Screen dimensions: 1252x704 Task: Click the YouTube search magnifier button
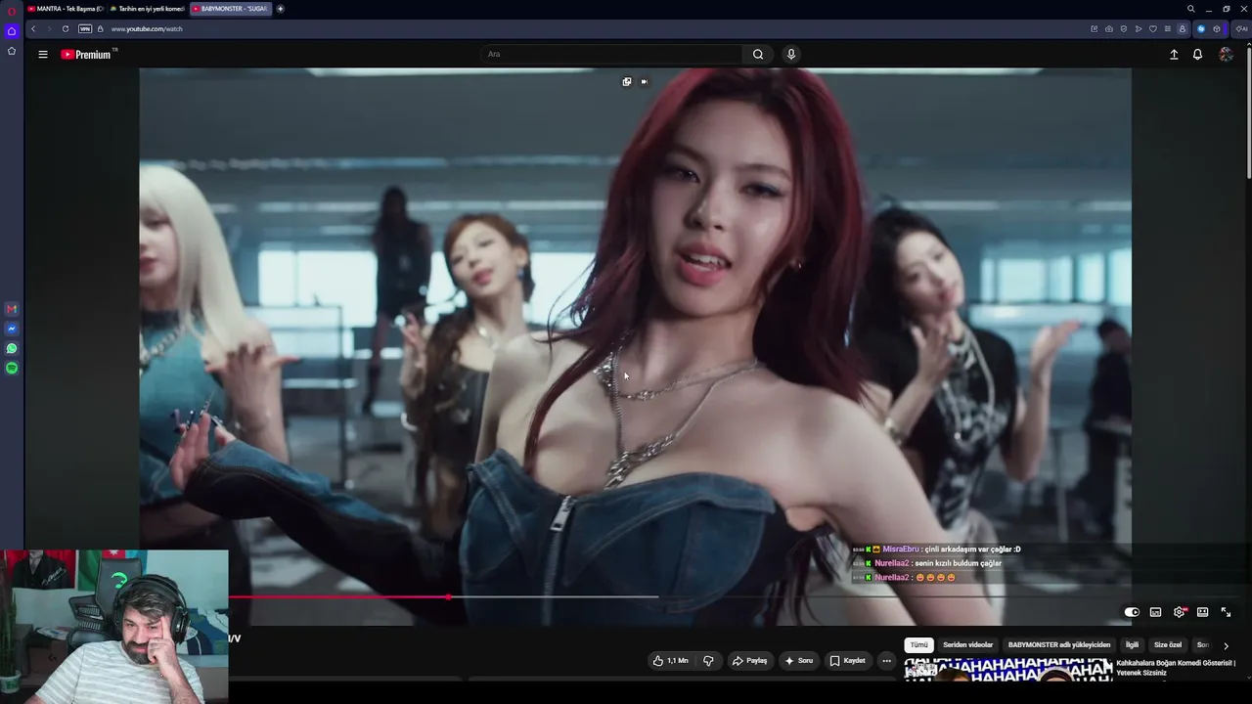tap(758, 55)
